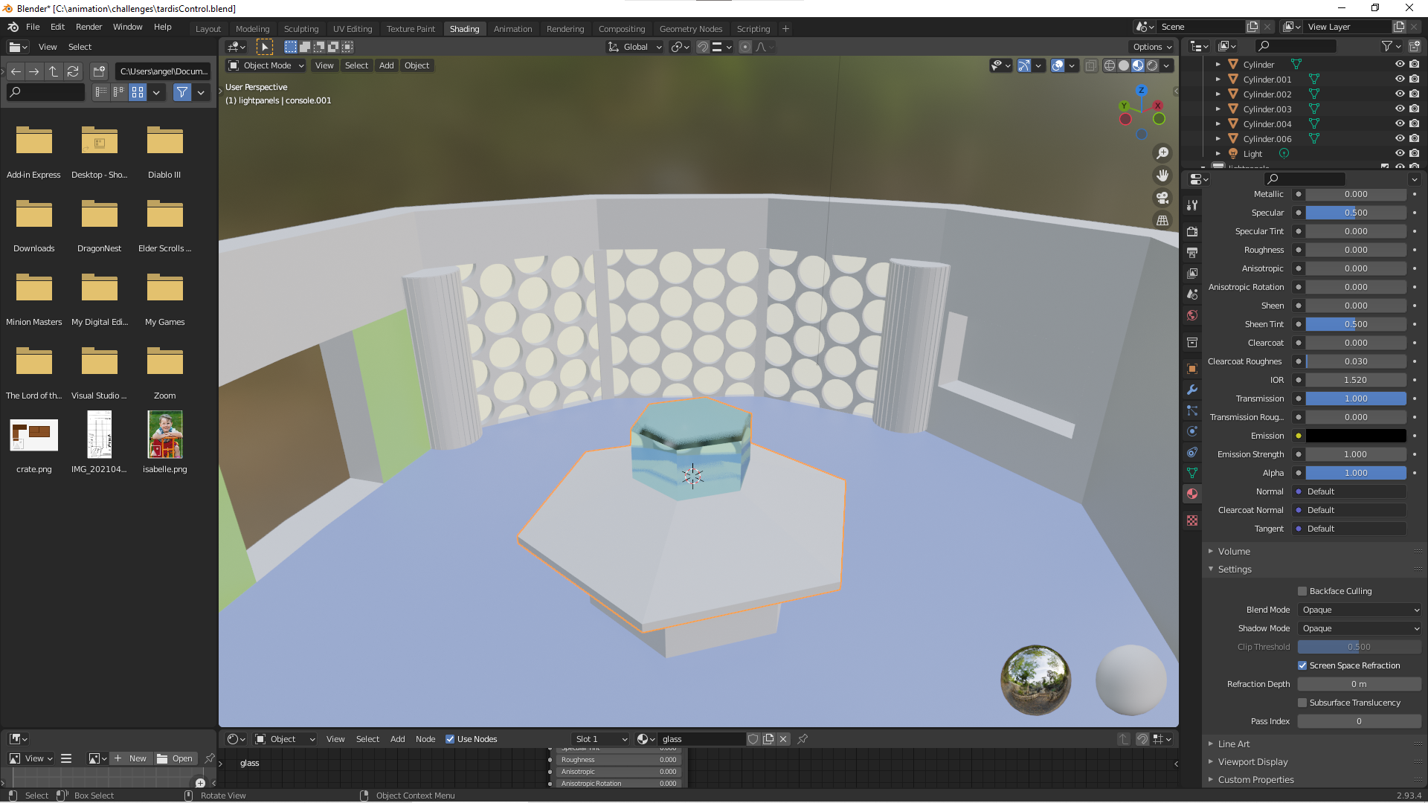Disable Screen Space Refraction checkbox
Screen dimensions: 1428x803
(x=1302, y=665)
